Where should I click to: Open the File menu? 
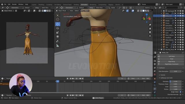click(x=5, y=4)
